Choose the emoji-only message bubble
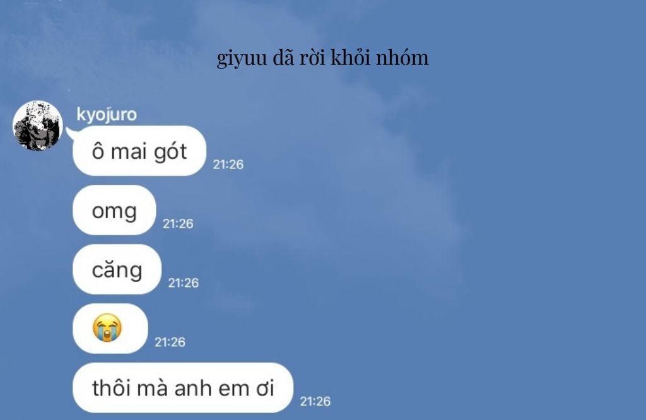Screen dimensions: 646x420 pos(110,329)
